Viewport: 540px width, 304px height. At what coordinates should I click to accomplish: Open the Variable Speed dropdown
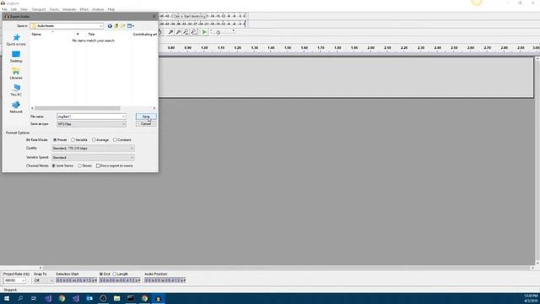(x=93, y=158)
